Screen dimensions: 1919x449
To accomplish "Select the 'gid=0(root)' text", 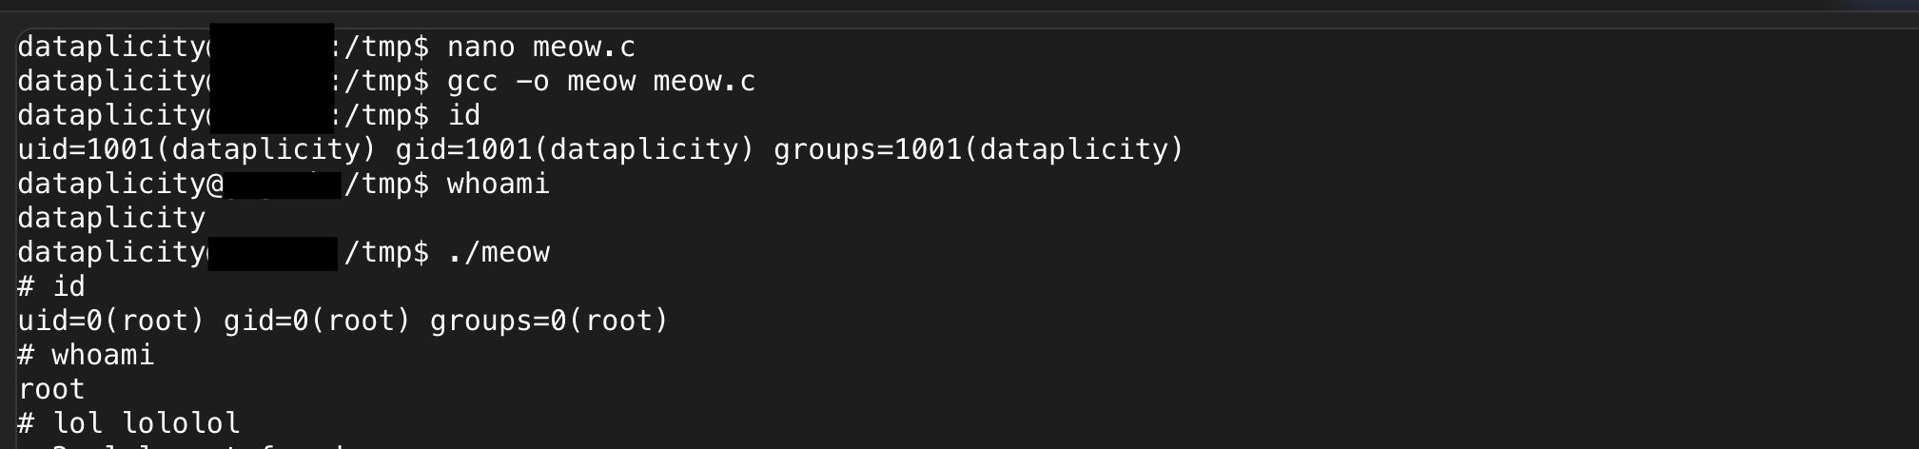I will tap(317, 321).
